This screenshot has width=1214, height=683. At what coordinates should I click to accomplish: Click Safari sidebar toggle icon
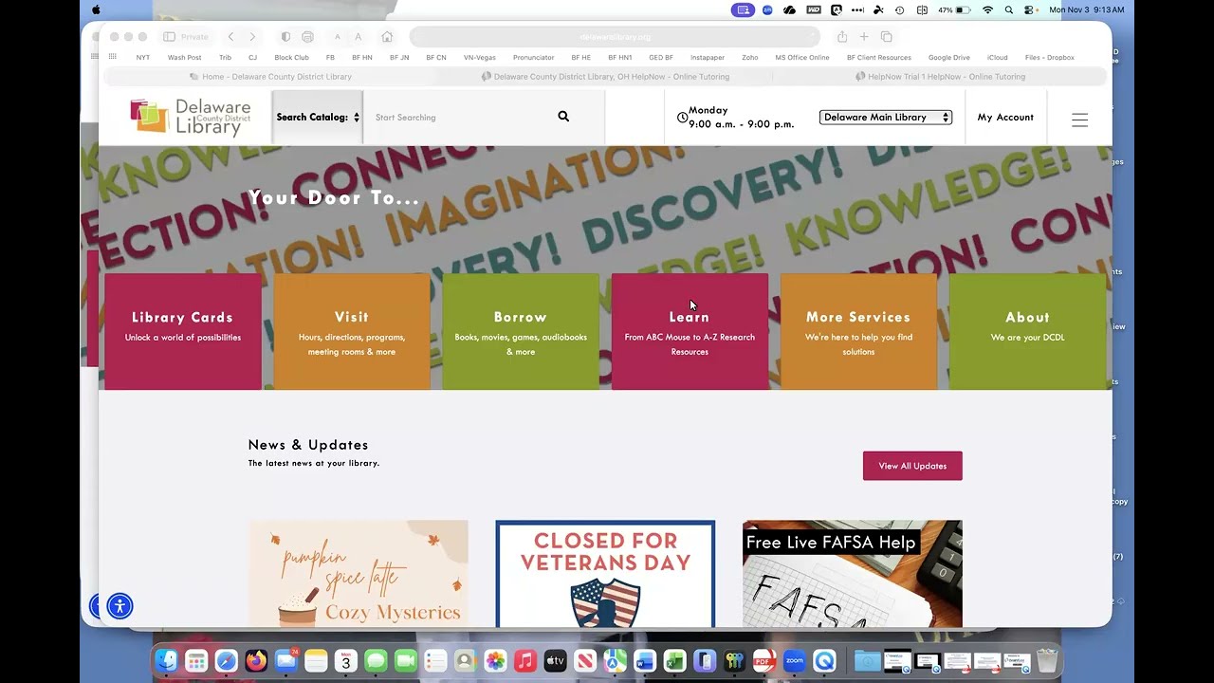[x=169, y=37]
